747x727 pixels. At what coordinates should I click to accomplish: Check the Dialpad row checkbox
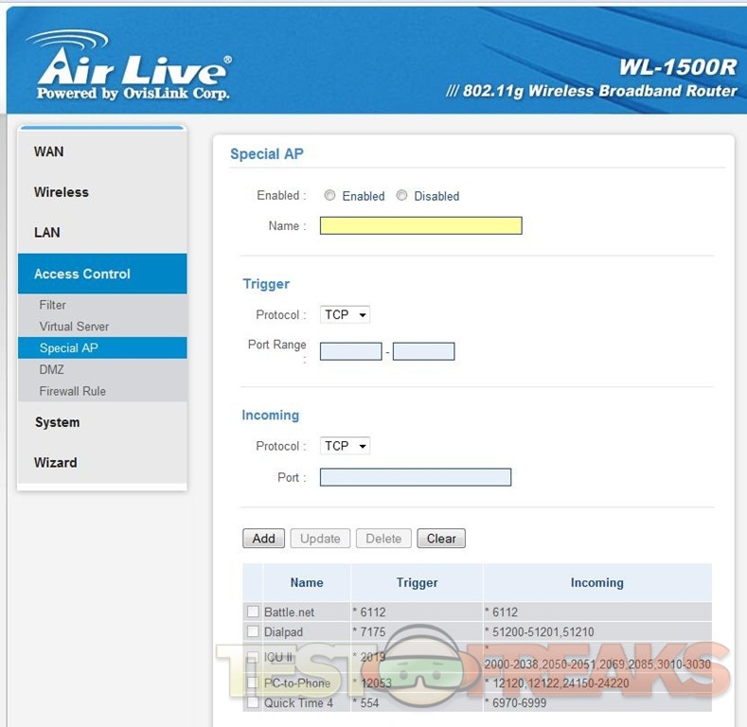(253, 631)
